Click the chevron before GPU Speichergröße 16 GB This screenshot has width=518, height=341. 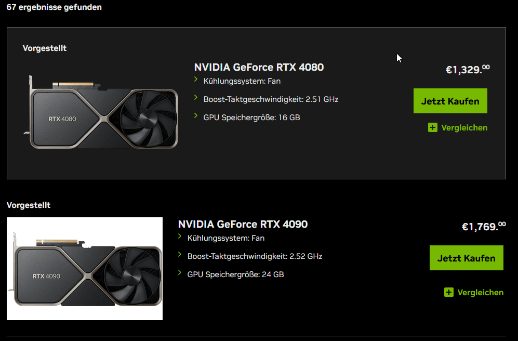click(196, 116)
